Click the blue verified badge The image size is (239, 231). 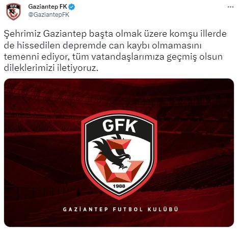pos(72,7)
